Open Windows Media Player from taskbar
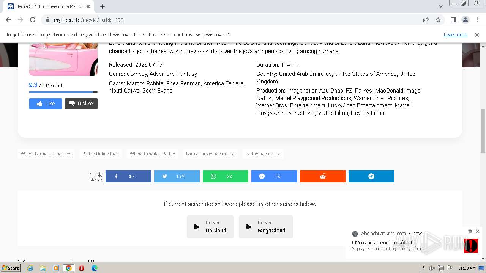Viewport: 486px width, 273px height. pos(56,268)
